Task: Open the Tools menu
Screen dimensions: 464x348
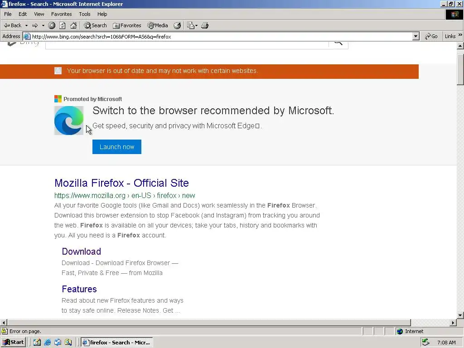Action: click(x=85, y=14)
